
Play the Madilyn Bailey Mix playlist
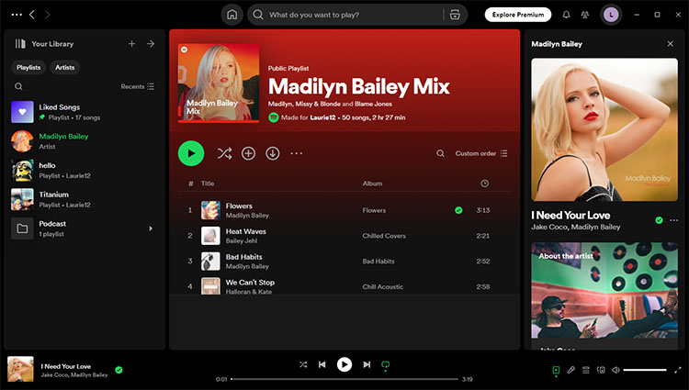(x=191, y=153)
